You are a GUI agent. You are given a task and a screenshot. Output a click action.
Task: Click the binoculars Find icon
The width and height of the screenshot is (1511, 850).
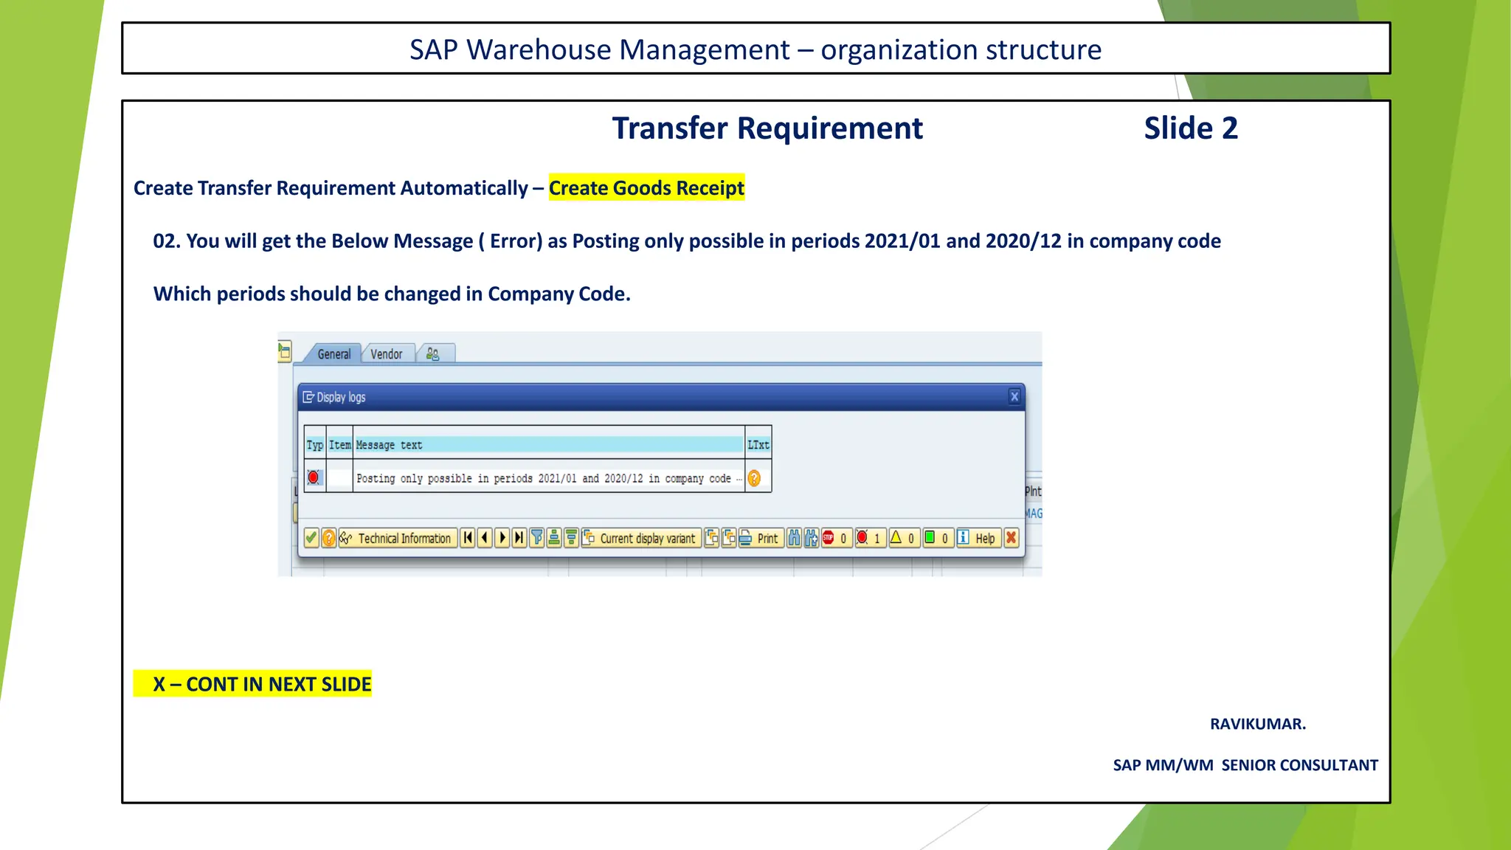point(794,538)
